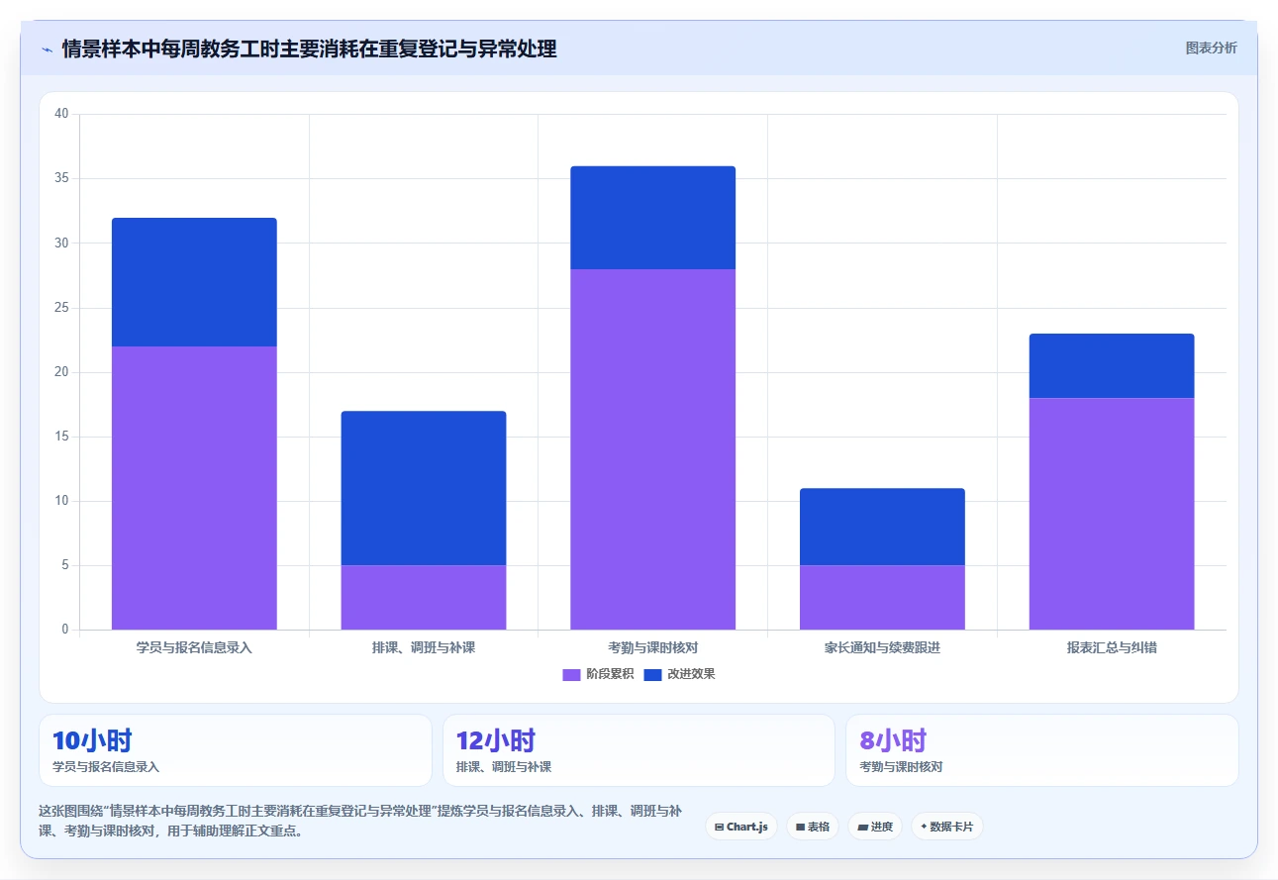Open the 10小时 data card
The width and height of the screenshot is (1278, 880).
point(236,750)
